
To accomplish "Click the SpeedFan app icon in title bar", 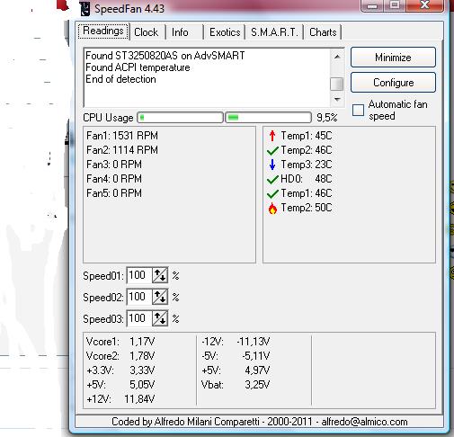I will 85,8.
